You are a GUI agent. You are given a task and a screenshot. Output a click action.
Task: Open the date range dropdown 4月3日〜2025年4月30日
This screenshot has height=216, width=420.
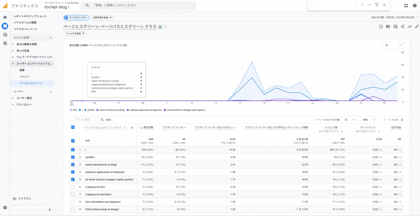(x=395, y=17)
